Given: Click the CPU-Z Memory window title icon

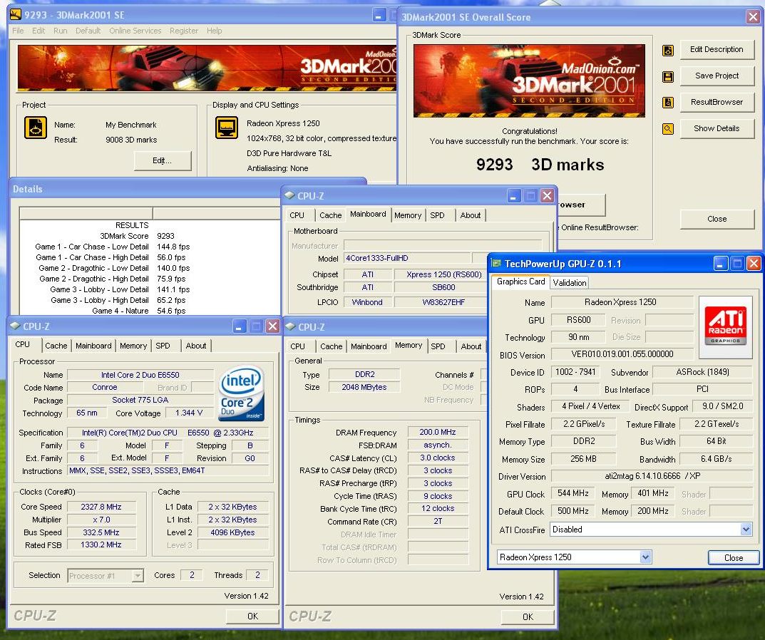Looking at the screenshot, I should click(x=290, y=326).
